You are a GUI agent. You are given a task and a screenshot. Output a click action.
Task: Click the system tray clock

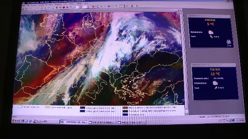point(240,120)
